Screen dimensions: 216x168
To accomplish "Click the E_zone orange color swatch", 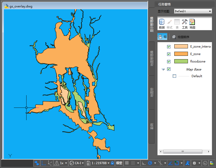I will pos(181,54).
